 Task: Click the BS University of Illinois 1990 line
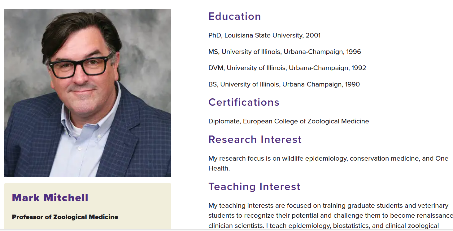point(284,84)
